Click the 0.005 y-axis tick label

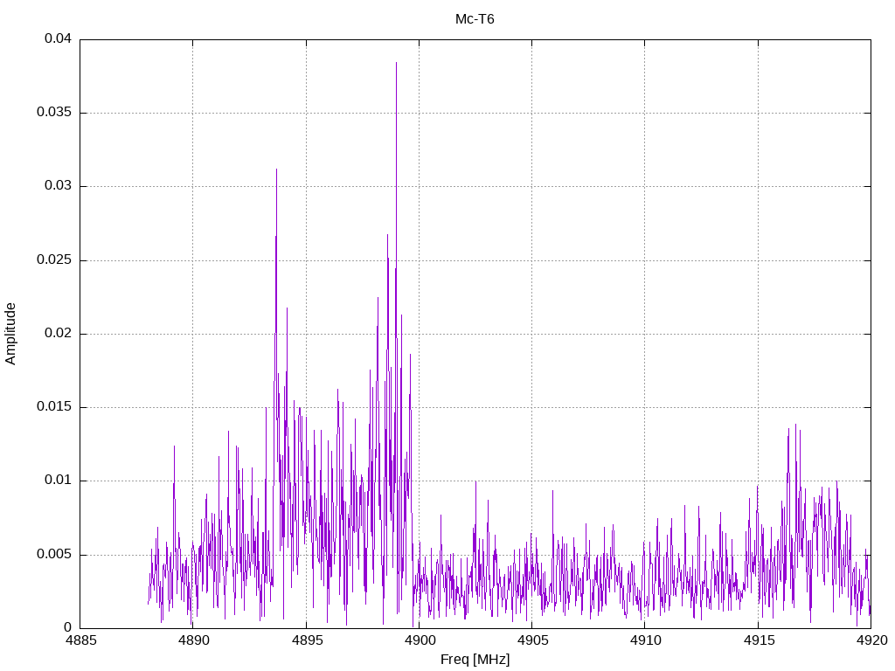pos(55,555)
